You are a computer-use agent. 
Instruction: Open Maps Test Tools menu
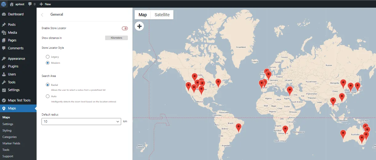(18, 100)
